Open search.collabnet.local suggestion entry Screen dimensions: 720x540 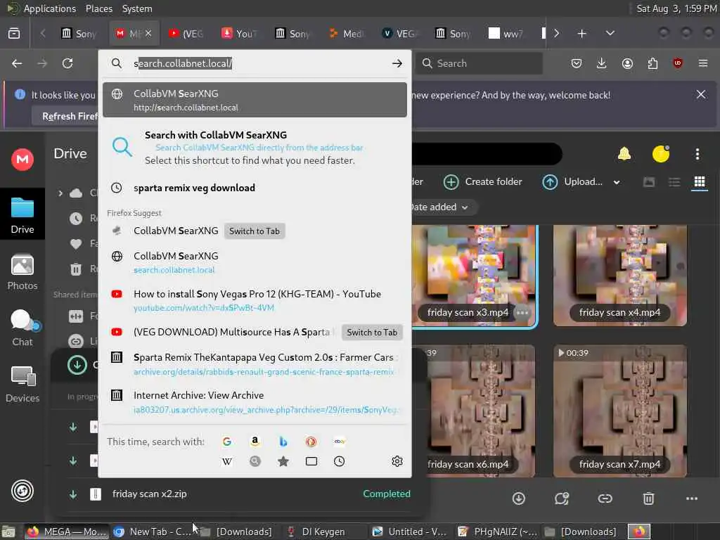click(x=255, y=262)
